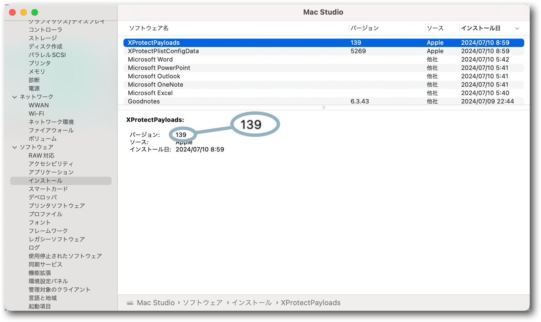This screenshot has width=541, height=322.
Task: Click the split-view divider handle dot
Action: click(324, 107)
